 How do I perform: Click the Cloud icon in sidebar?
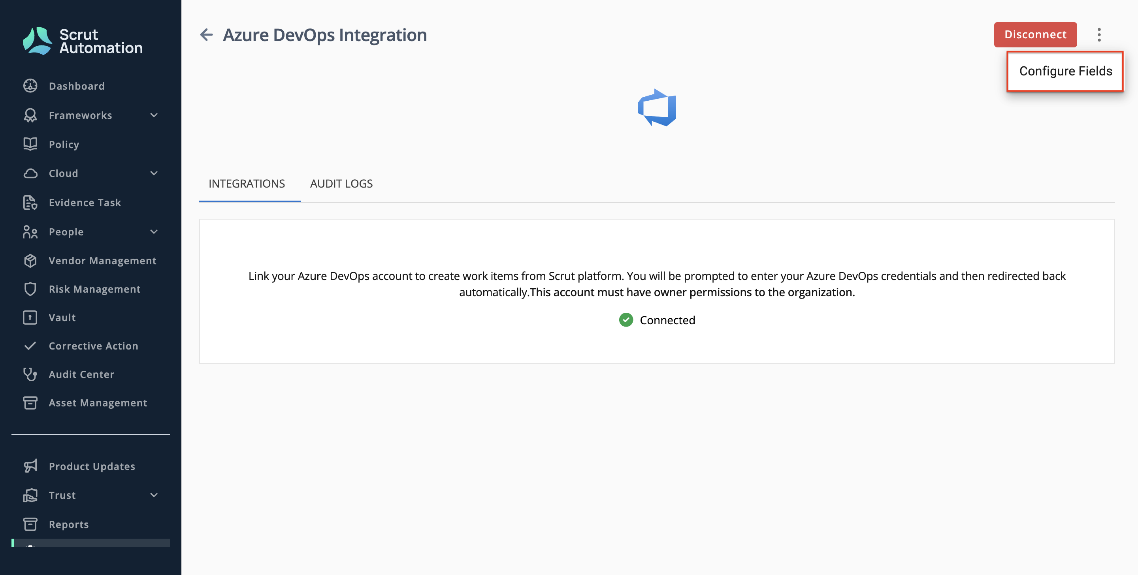tap(30, 173)
